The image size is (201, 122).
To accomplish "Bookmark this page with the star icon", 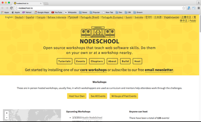I will pyautogui.click(x=184, y=8).
